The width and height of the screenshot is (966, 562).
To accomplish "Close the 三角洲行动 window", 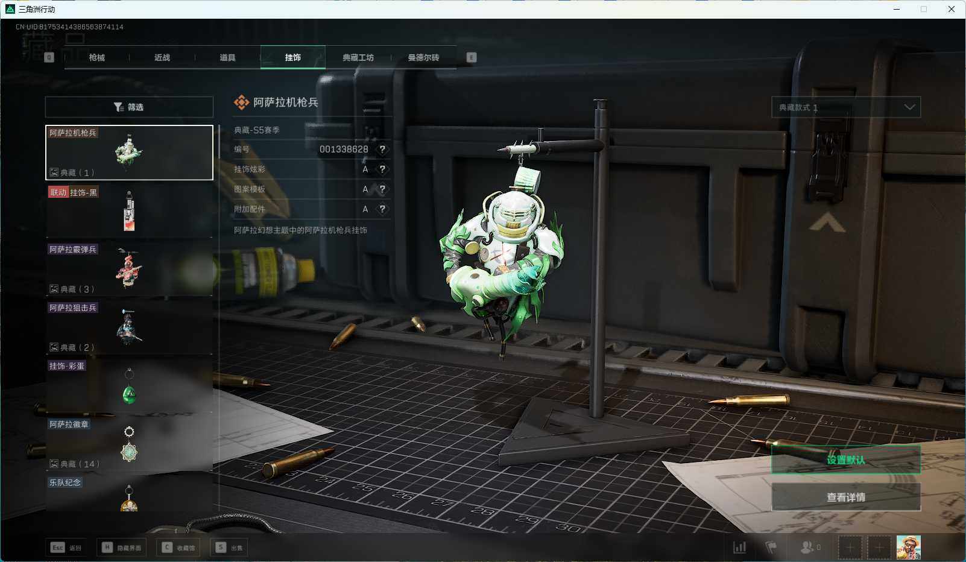I will 952,9.
